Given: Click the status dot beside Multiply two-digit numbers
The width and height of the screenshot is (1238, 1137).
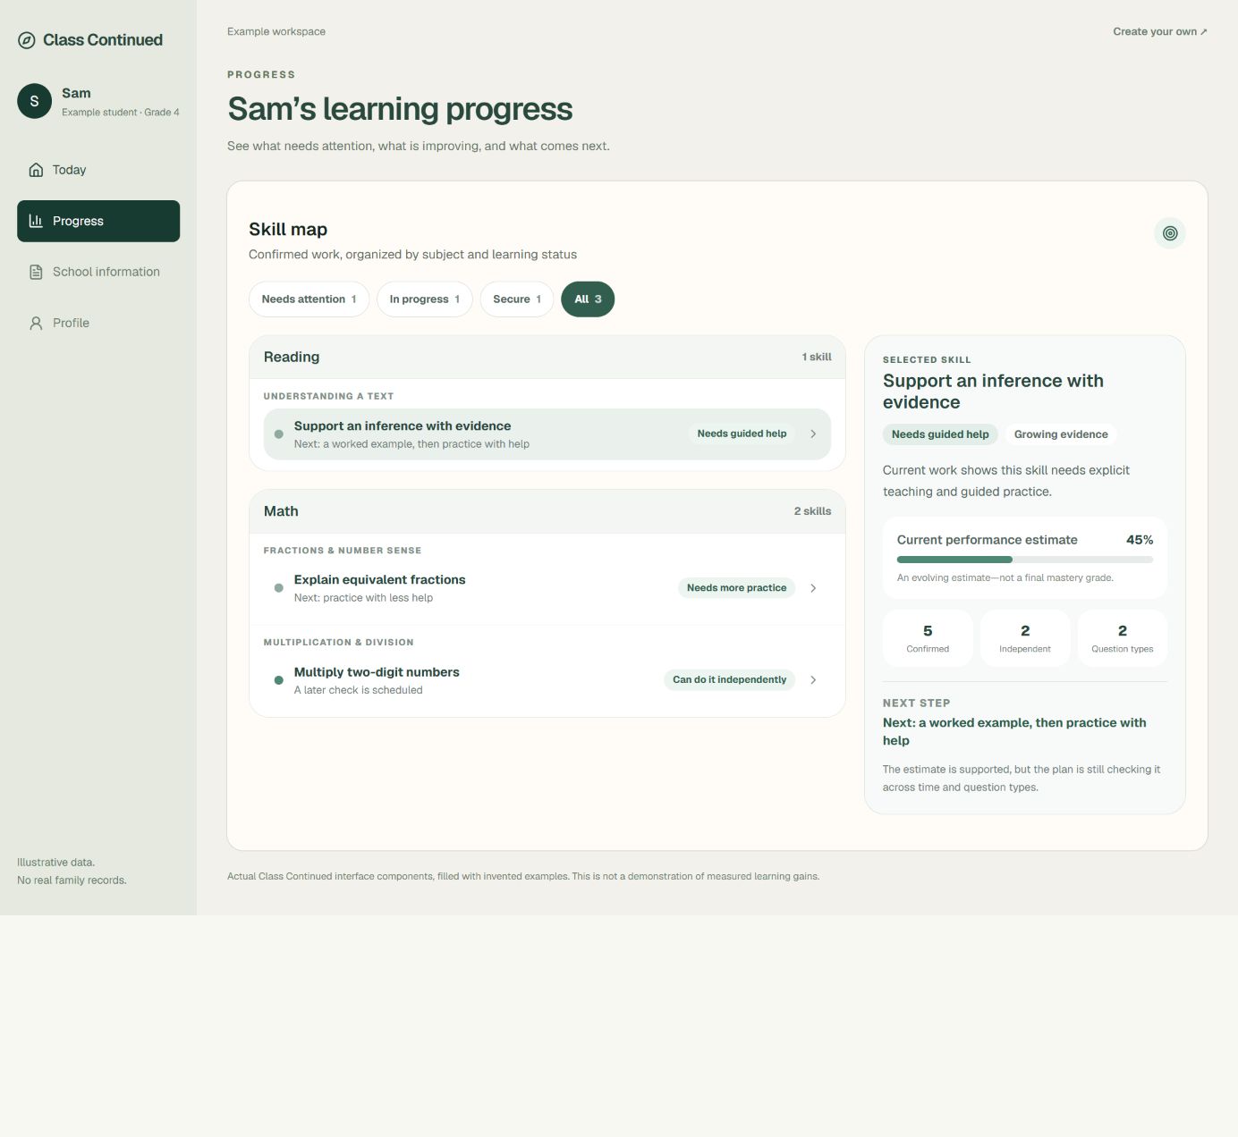Looking at the screenshot, I should tap(279, 680).
